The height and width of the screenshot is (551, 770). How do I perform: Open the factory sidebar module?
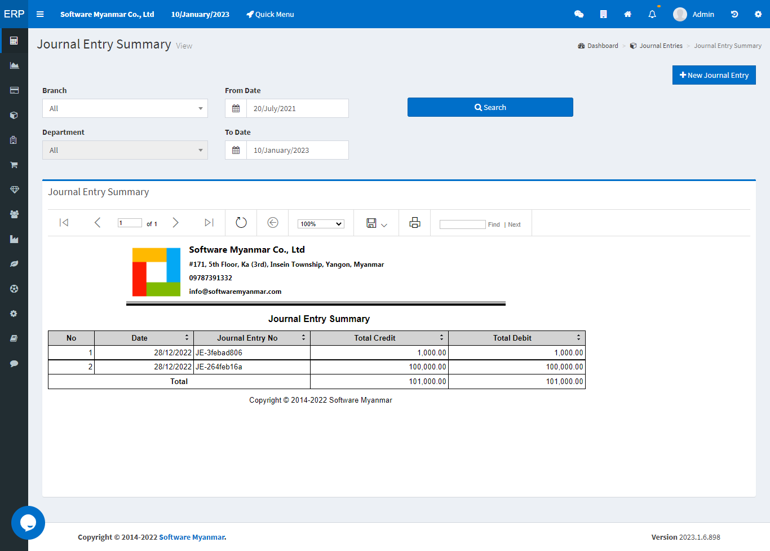tap(14, 239)
